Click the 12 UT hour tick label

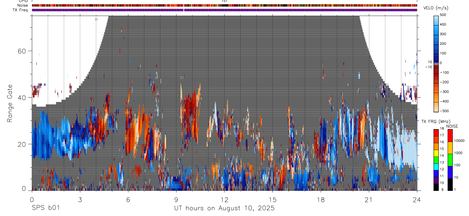coord(224,200)
